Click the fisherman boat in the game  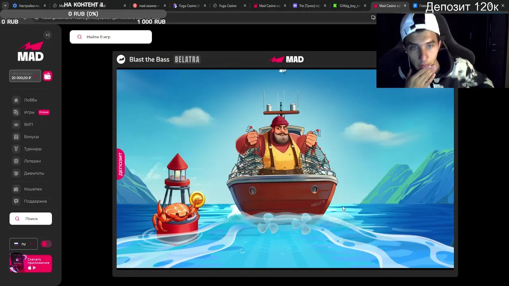pos(282,159)
